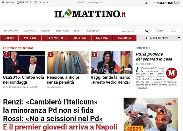
Task: Select the Napoli section tab
Action: pyautogui.click(x=9, y=38)
